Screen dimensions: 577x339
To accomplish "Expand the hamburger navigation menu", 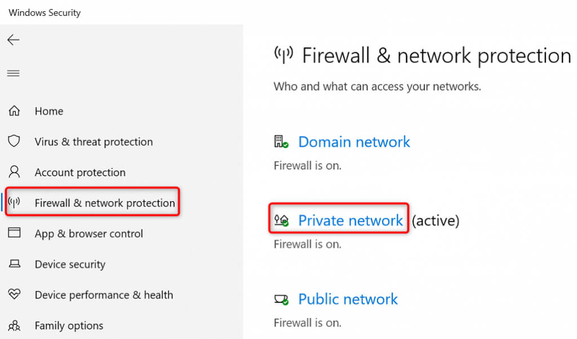I will point(13,73).
